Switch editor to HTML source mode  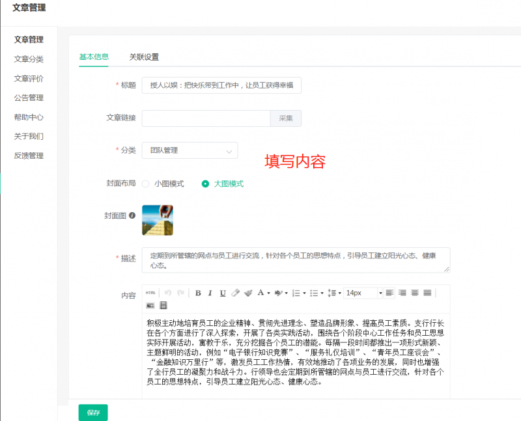pos(150,293)
